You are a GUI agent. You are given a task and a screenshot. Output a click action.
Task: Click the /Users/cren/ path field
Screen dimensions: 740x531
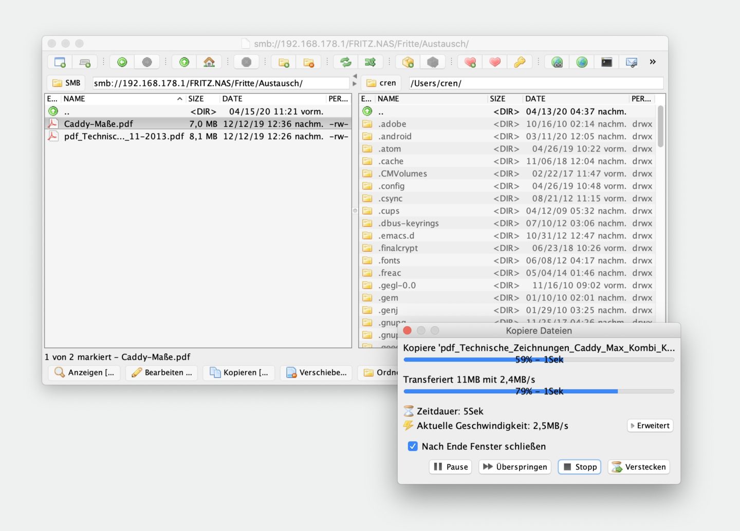535,83
